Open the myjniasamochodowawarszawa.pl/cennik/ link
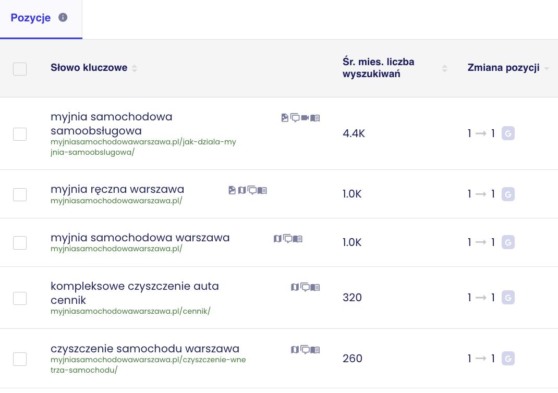Image resolution: width=558 pixels, height=393 pixels. tap(130, 311)
